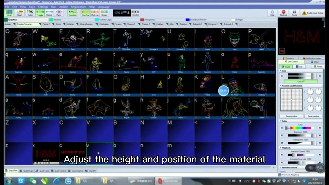Open the Run menu
This screenshot has width=329, height=185.
(53, 7)
